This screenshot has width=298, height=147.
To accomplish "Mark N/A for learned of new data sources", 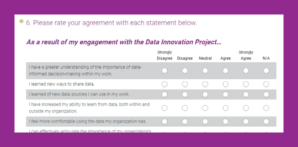I will tap(266, 95).
